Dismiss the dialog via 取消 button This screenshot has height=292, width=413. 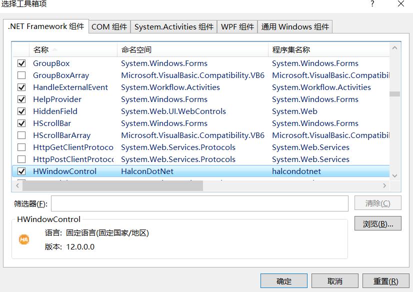[334, 280]
